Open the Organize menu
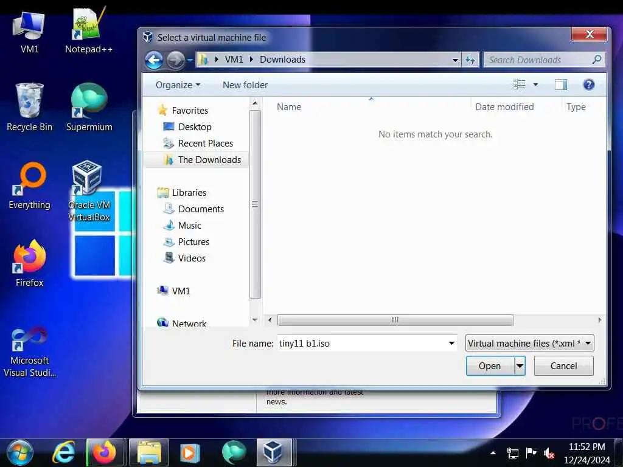The height and width of the screenshot is (467, 623). 178,85
